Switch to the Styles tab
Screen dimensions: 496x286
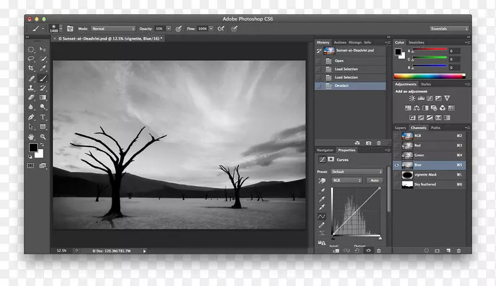pyautogui.click(x=426, y=84)
